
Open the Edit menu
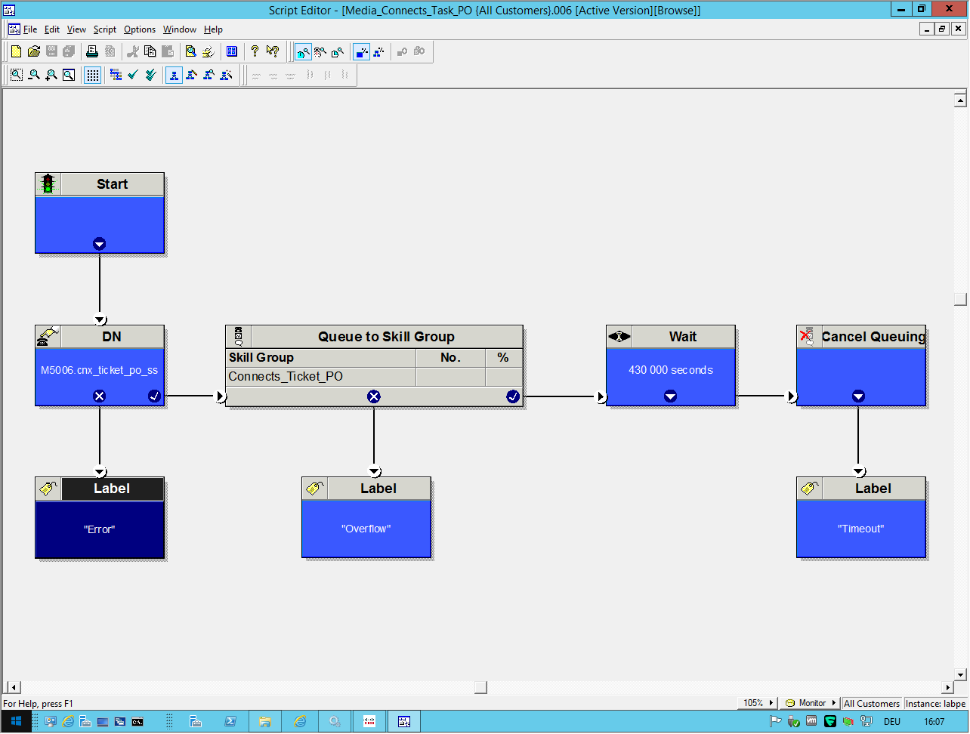tap(52, 29)
